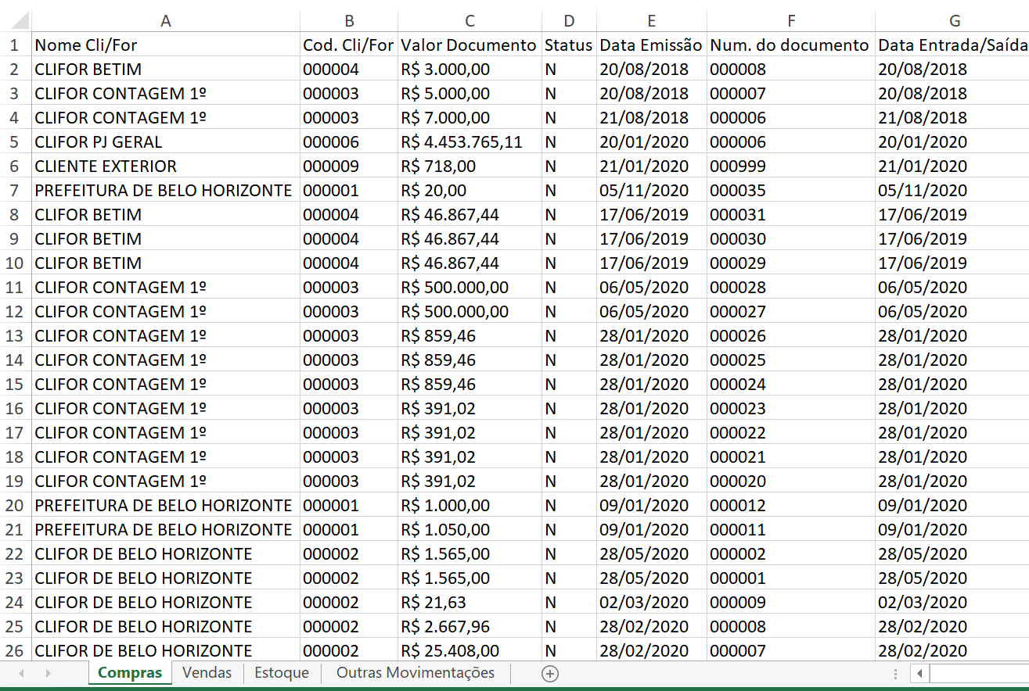1029x691 pixels.
Task: Select 'CLIFOR BETIM' in row 2
Action: (x=166, y=70)
